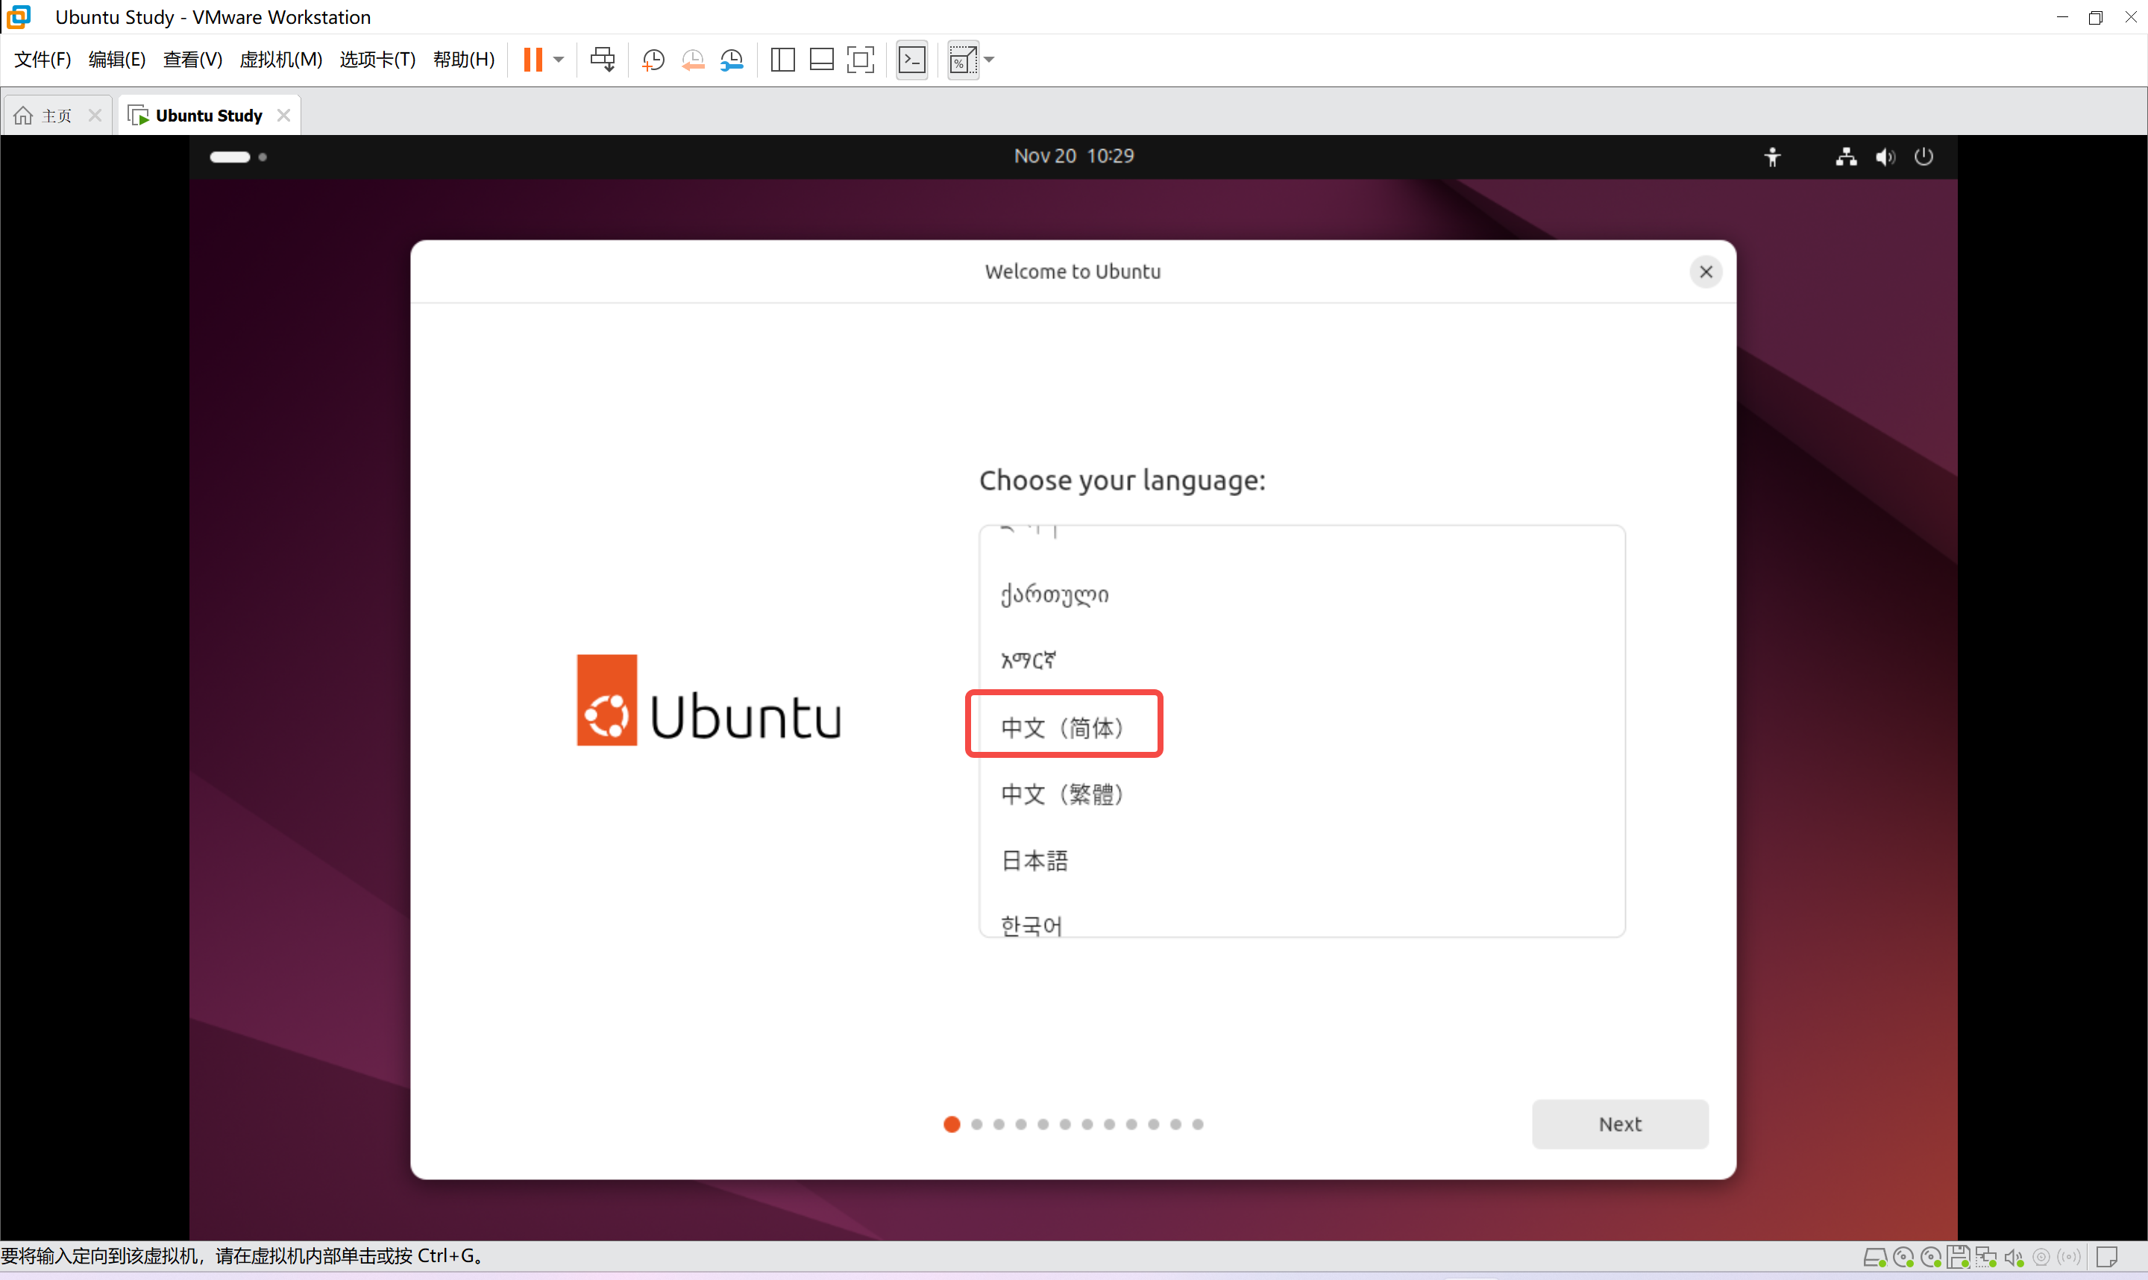Viewport: 2148px width, 1280px height.
Task: Open Ubuntu power system menu
Action: pos(1924,157)
